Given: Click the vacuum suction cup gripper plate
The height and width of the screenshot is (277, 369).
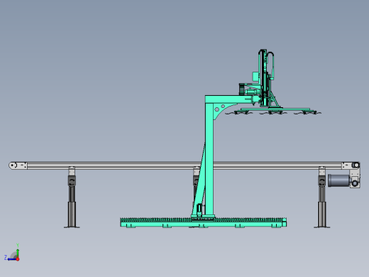Looking at the screenshot, I should (x=273, y=111).
